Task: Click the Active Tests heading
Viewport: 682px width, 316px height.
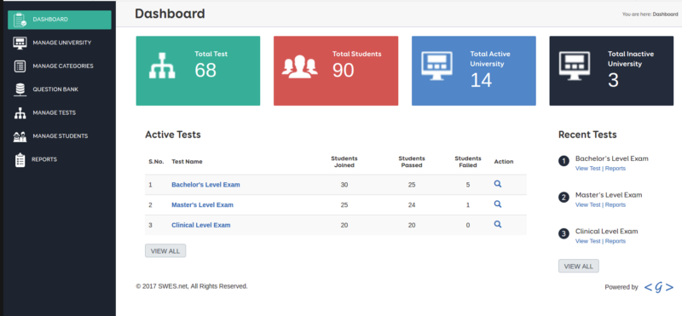Action: 173,135
